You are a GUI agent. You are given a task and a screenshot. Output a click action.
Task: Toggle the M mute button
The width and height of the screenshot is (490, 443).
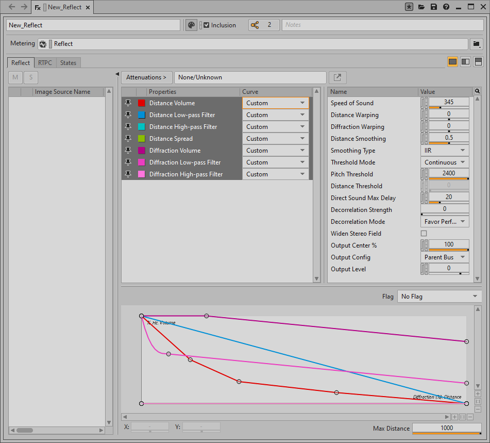click(x=15, y=77)
